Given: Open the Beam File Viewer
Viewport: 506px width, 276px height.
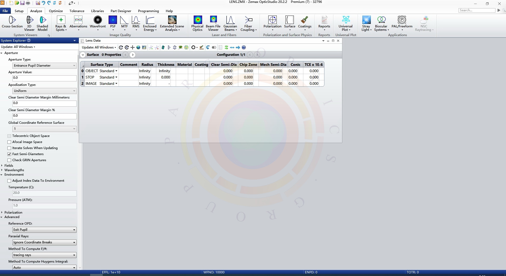Looking at the screenshot, I should point(213,23).
